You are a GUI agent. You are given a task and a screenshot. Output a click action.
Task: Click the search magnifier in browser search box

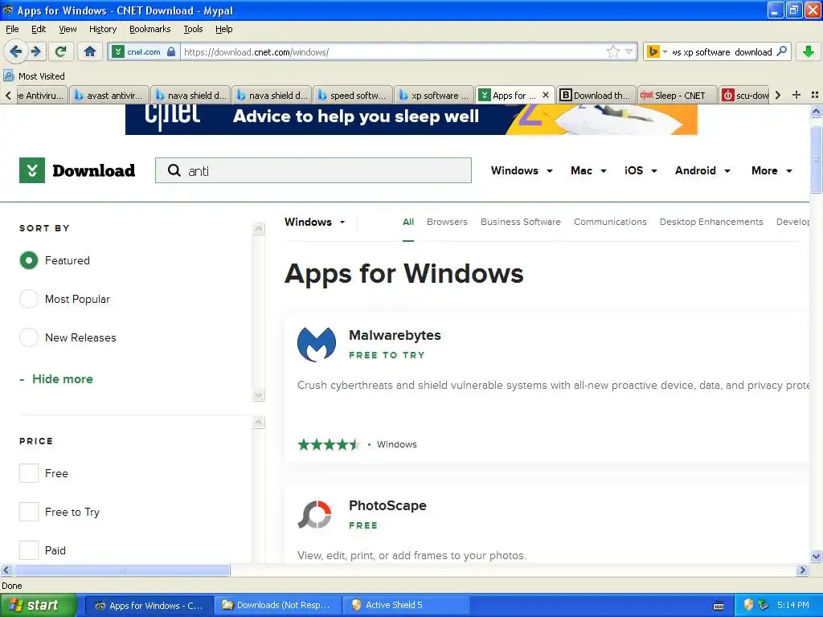(782, 51)
